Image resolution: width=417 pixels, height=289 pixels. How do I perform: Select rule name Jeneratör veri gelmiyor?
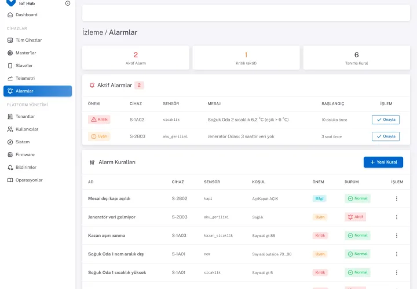pos(112,217)
